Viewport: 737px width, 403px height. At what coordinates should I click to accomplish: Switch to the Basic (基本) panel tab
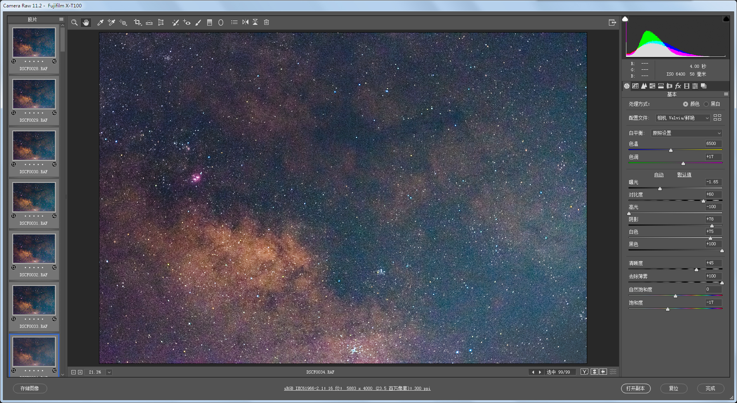(627, 86)
